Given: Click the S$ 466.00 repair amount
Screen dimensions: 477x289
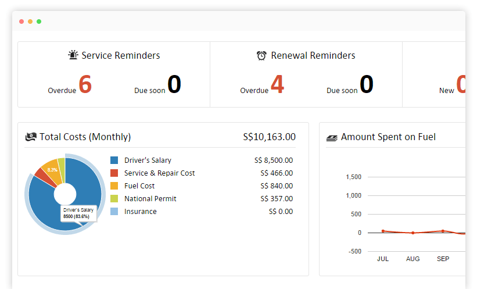Looking at the screenshot, I should (277, 173).
